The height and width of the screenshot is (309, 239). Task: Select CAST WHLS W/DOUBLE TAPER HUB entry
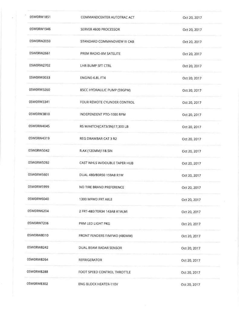point(106,163)
